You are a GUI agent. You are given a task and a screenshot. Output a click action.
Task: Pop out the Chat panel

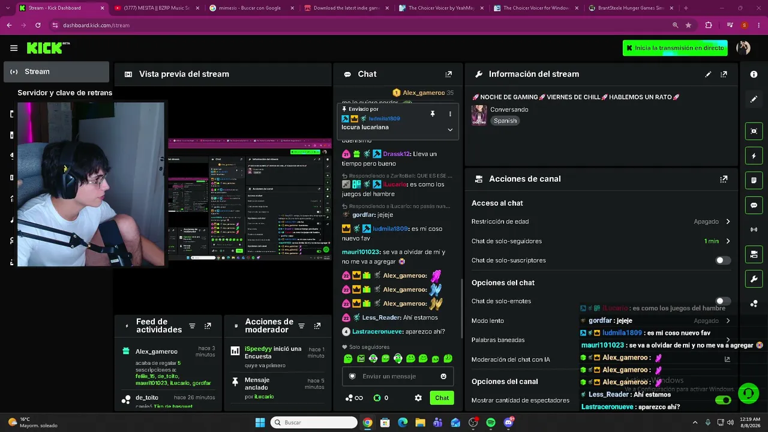(448, 74)
